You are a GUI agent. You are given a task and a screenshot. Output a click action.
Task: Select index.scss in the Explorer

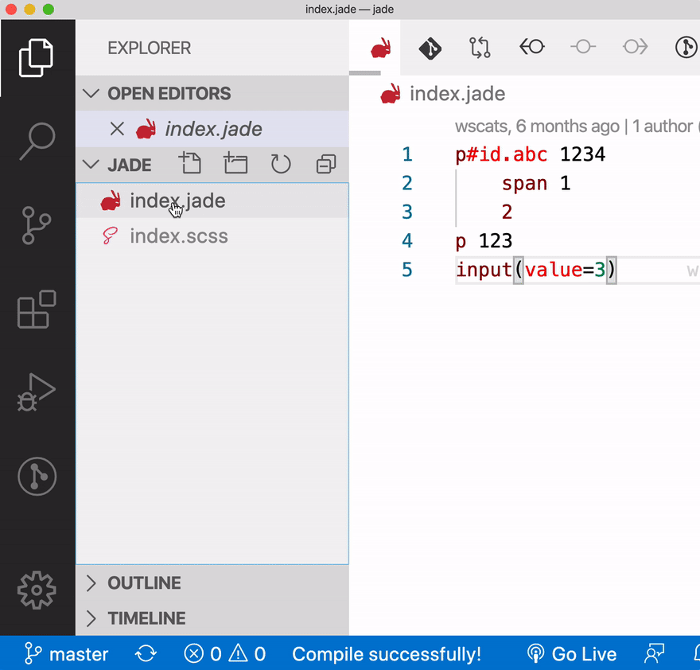click(177, 236)
